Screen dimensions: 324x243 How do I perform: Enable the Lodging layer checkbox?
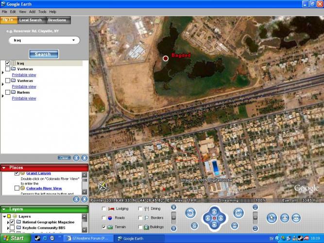click(x=104, y=208)
